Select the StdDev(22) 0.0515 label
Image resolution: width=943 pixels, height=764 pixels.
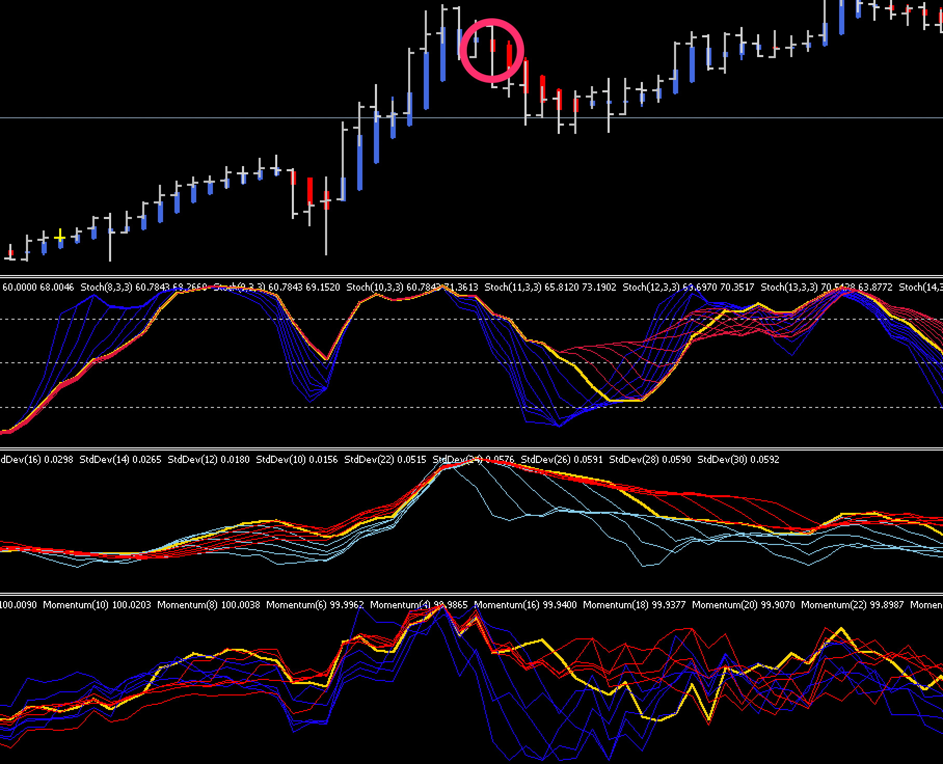(x=385, y=459)
